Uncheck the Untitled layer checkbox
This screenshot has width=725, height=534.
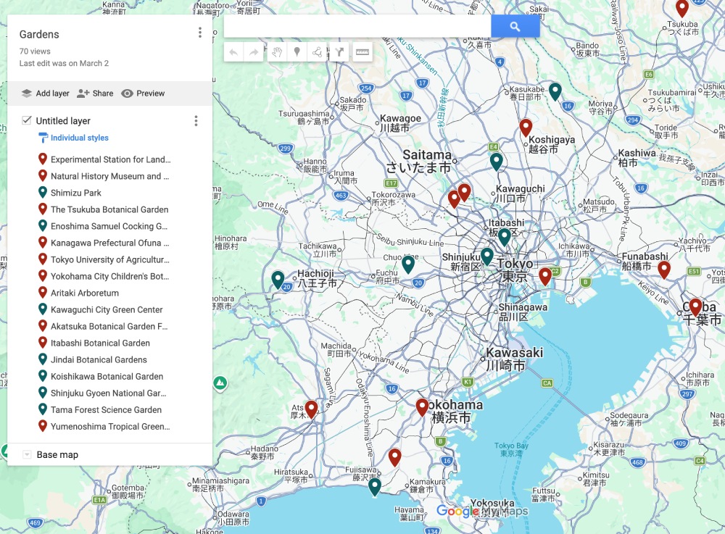click(27, 120)
